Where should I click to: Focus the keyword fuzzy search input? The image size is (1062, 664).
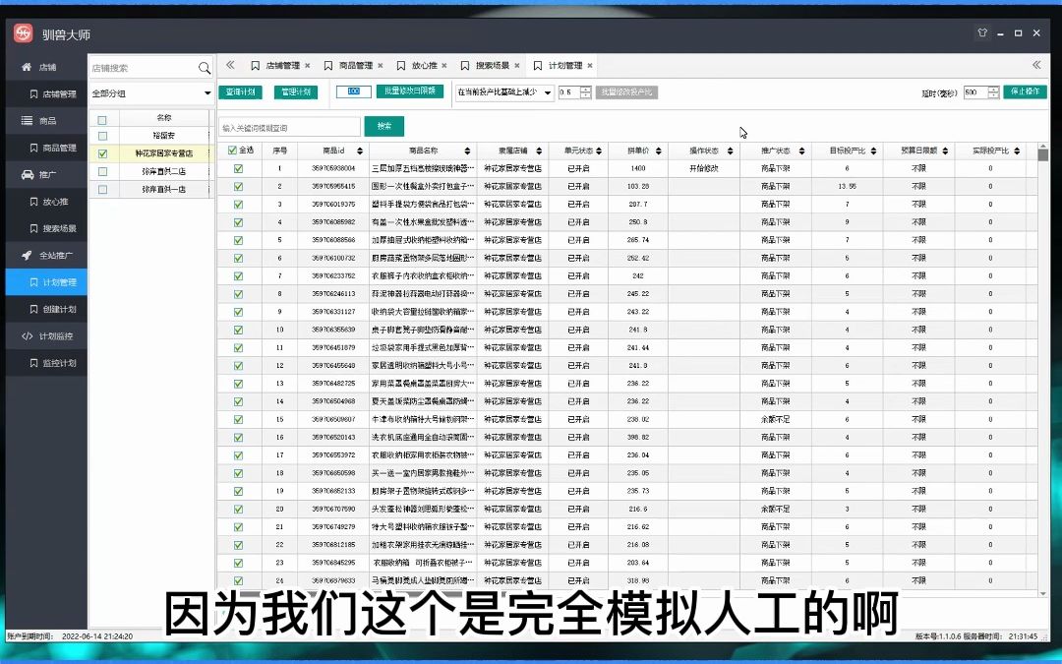(x=290, y=127)
